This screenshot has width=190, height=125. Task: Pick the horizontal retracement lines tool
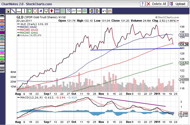pyautogui.click(x=57, y=11)
